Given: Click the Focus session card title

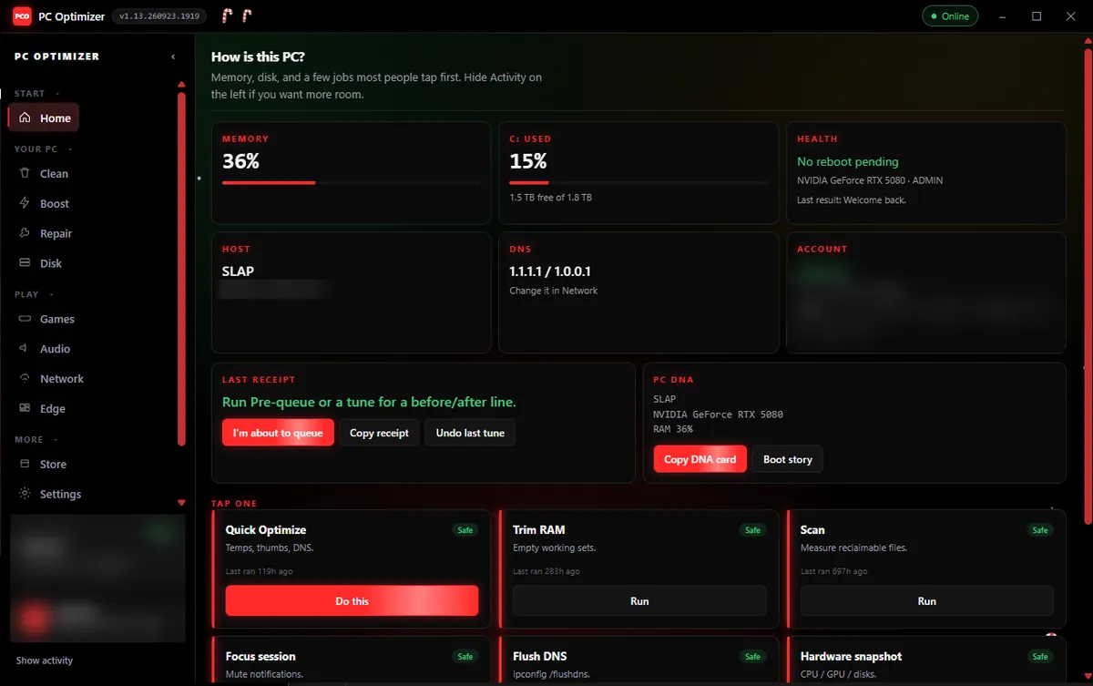Looking at the screenshot, I should 260,656.
